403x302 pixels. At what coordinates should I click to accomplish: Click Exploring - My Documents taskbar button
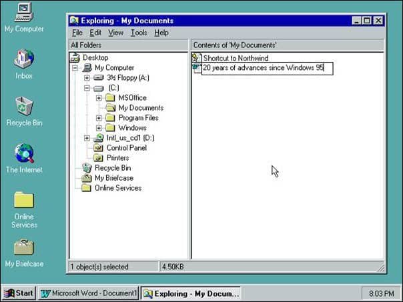point(191,293)
